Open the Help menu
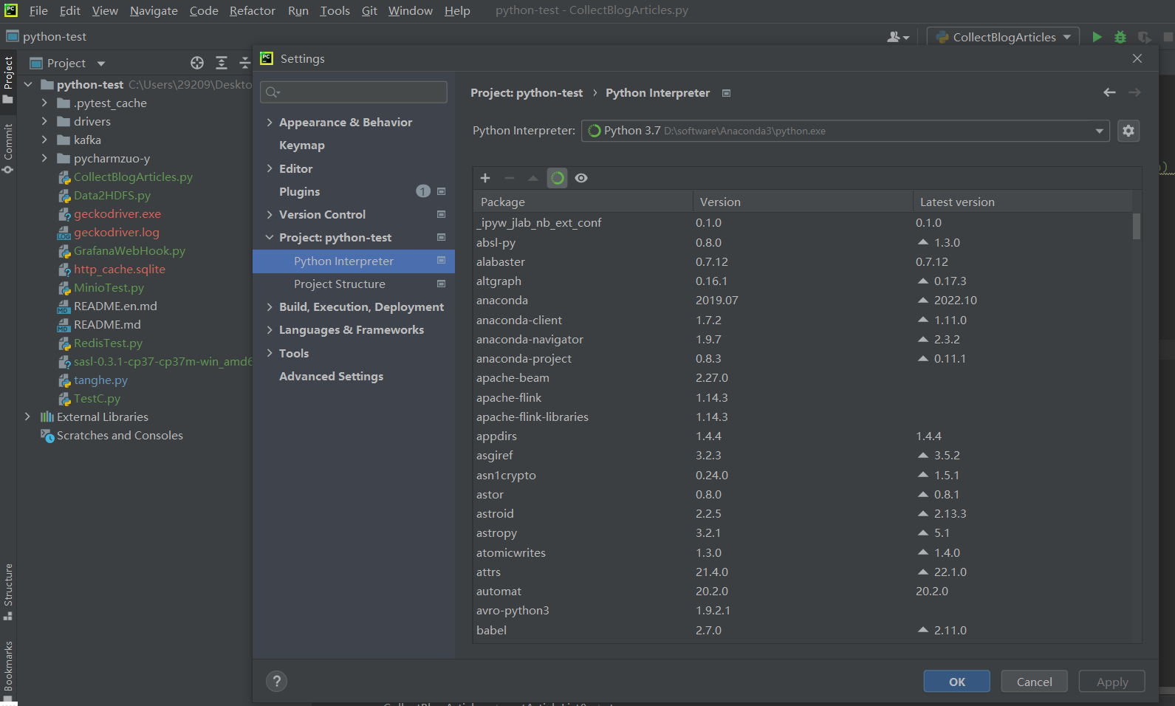The width and height of the screenshot is (1175, 706). [457, 10]
